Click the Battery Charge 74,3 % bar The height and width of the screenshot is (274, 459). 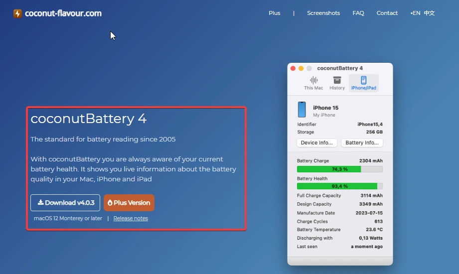(x=339, y=169)
